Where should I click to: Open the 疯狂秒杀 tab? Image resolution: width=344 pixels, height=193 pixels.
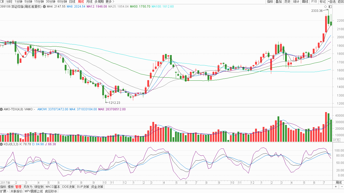pos(51,191)
